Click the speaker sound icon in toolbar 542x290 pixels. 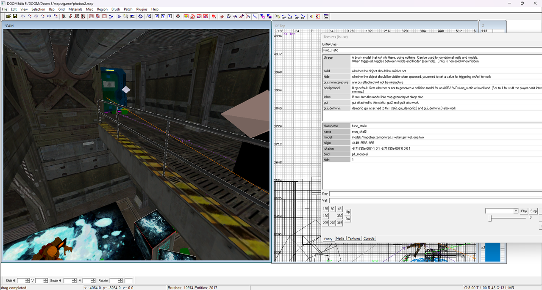311,16
